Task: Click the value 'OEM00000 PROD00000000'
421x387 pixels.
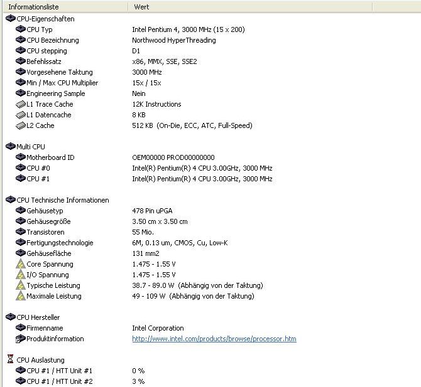Action: (x=173, y=157)
